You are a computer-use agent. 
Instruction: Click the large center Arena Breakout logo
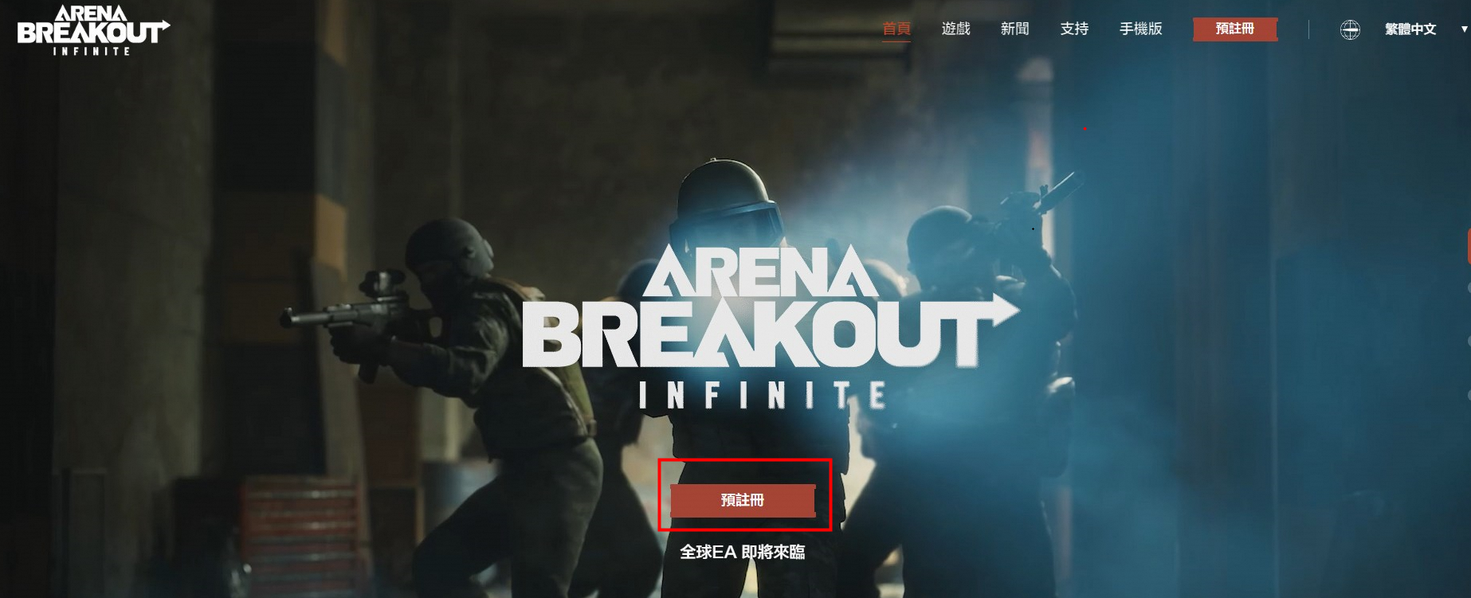coord(770,307)
